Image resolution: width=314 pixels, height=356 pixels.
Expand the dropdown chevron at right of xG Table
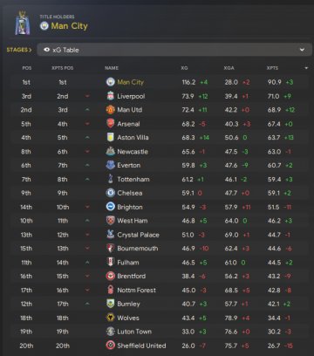(x=302, y=50)
